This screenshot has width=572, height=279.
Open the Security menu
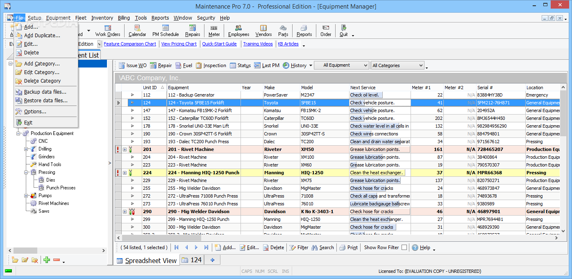click(x=206, y=18)
